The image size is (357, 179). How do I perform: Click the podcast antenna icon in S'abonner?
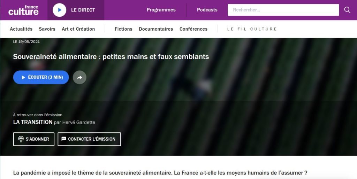tap(21, 139)
